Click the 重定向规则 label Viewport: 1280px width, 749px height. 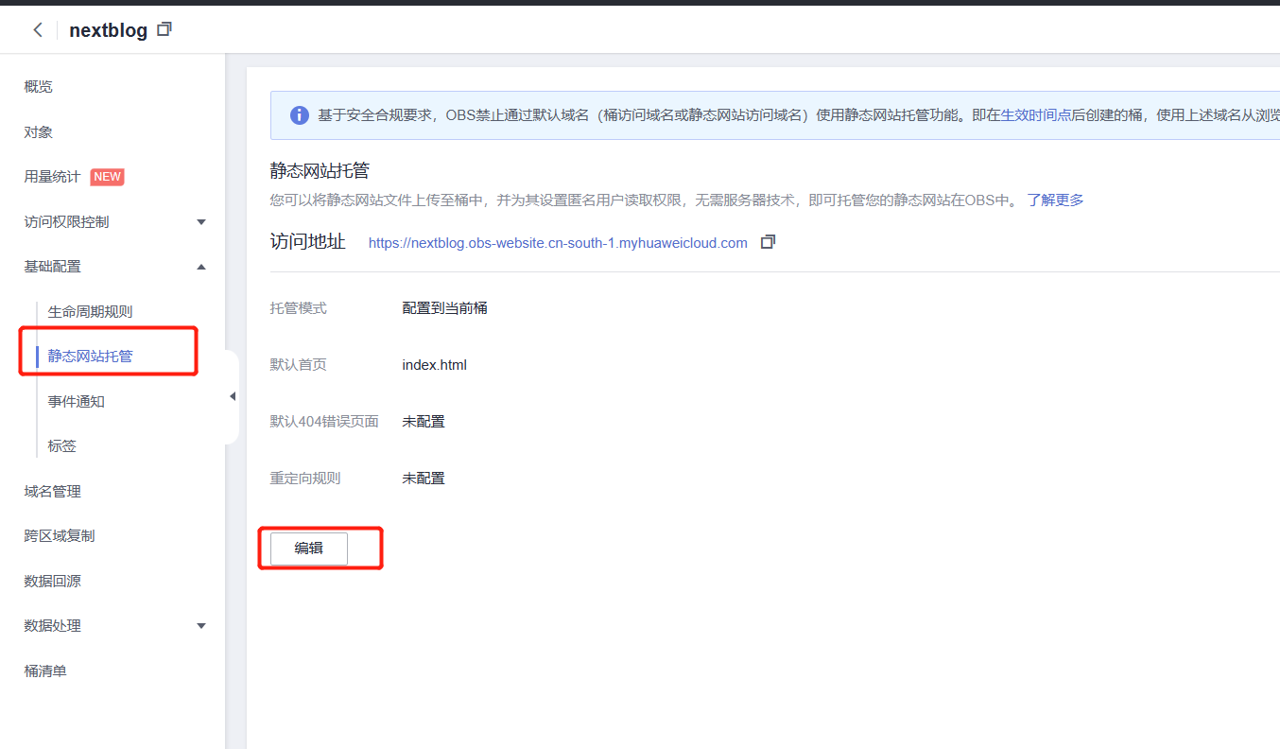tap(305, 479)
